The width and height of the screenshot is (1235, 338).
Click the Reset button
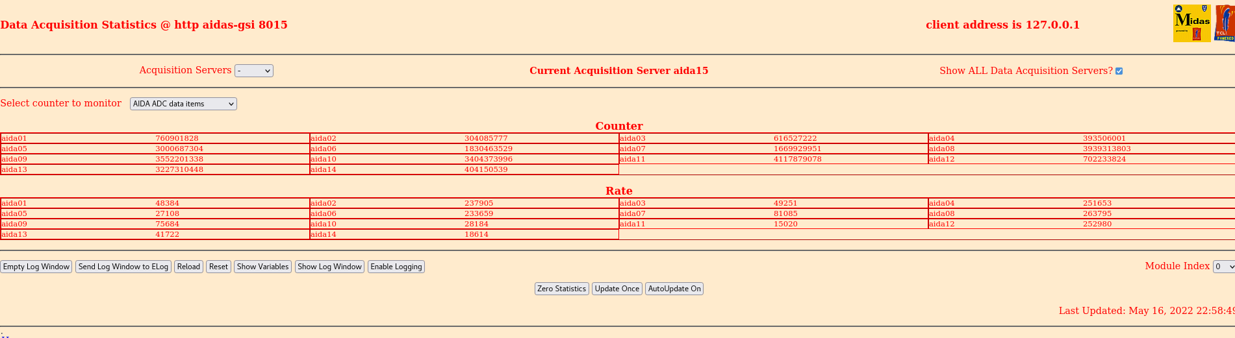tap(218, 267)
